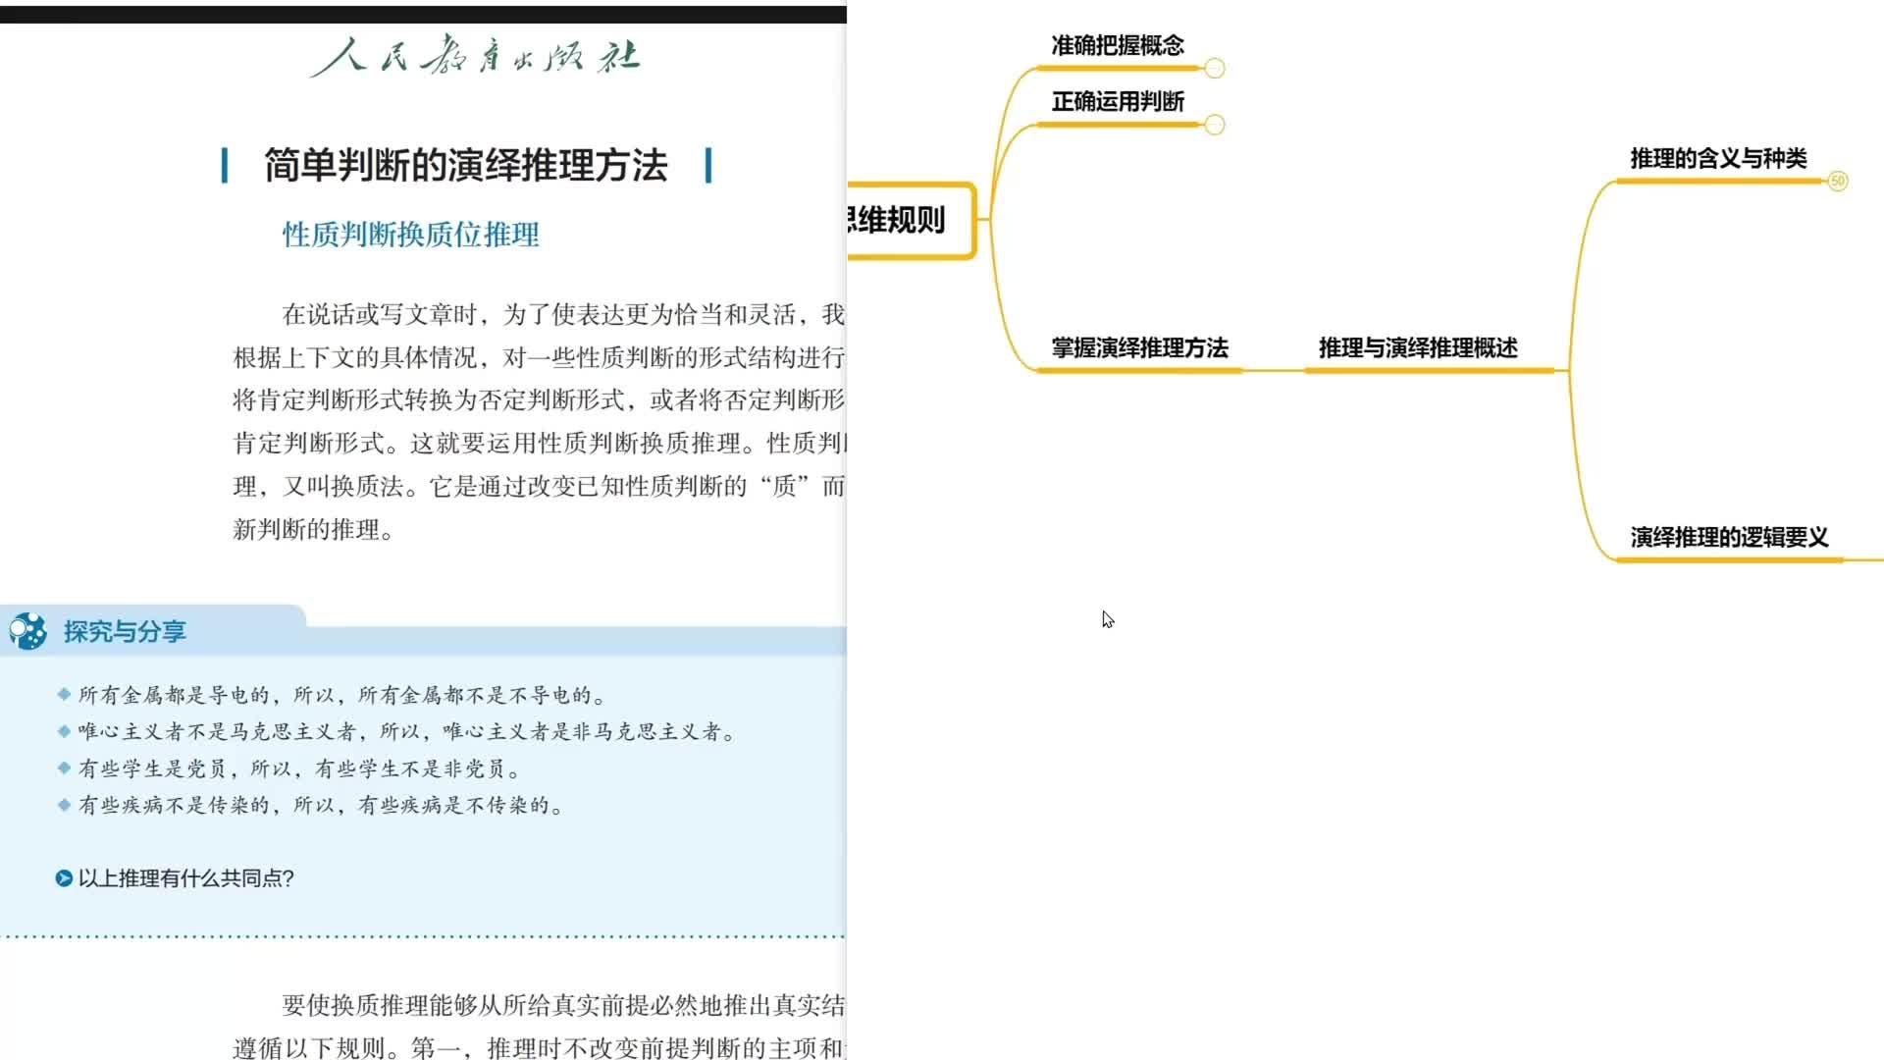Viewport: 1884px width, 1060px height.
Task: Select the 正确运用判断 node label
Action: click(x=1118, y=102)
